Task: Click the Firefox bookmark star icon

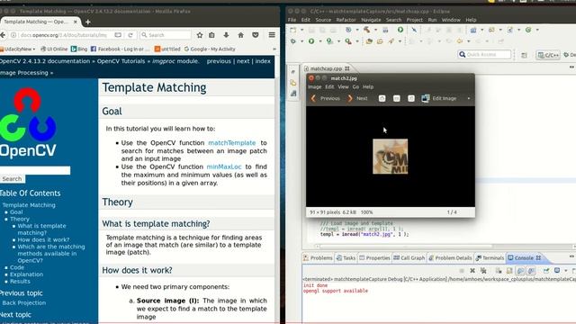Action: [x=200, y=35]
